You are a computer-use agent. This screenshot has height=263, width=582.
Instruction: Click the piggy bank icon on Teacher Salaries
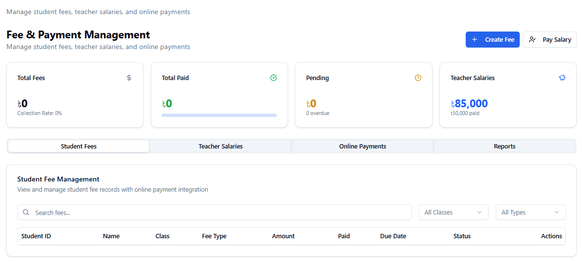562,78
